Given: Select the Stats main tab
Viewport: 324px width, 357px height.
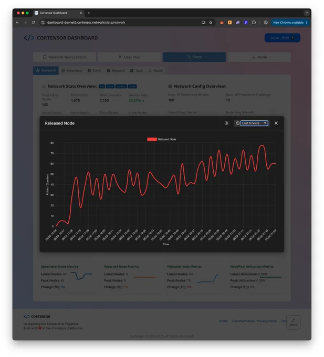Looking at the screenshot, I should click(194, 57).
